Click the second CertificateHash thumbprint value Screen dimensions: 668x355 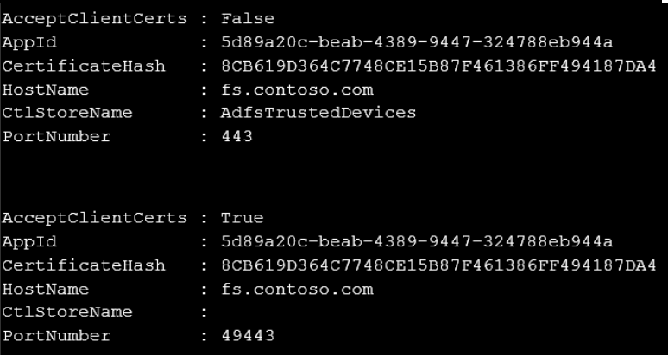438,265
